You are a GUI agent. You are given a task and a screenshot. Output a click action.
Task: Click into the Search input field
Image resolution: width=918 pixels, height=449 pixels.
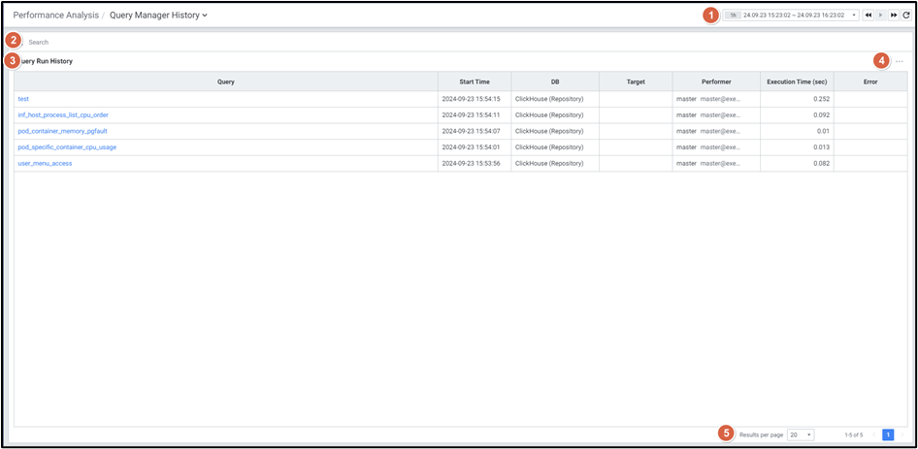[x=194, y=43]
